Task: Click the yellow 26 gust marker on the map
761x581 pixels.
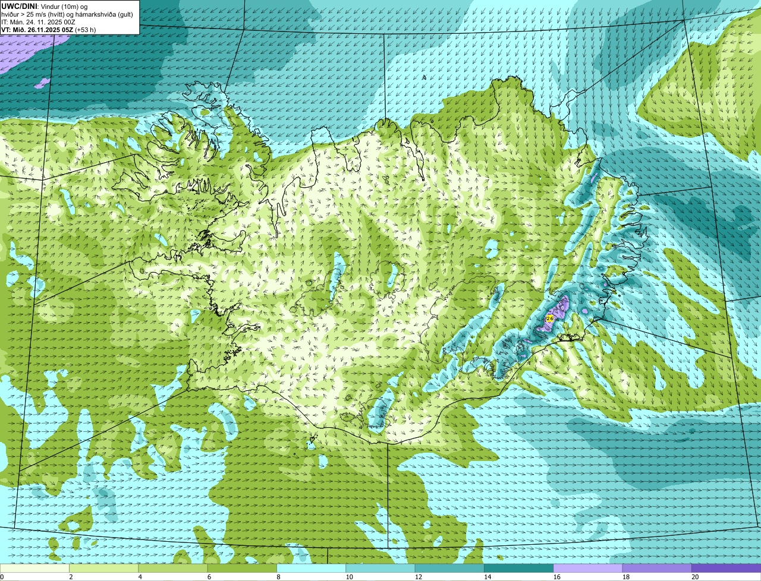Action: 550,318
